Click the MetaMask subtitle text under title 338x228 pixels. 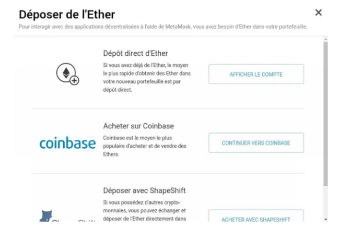click(x=163, y=27)
